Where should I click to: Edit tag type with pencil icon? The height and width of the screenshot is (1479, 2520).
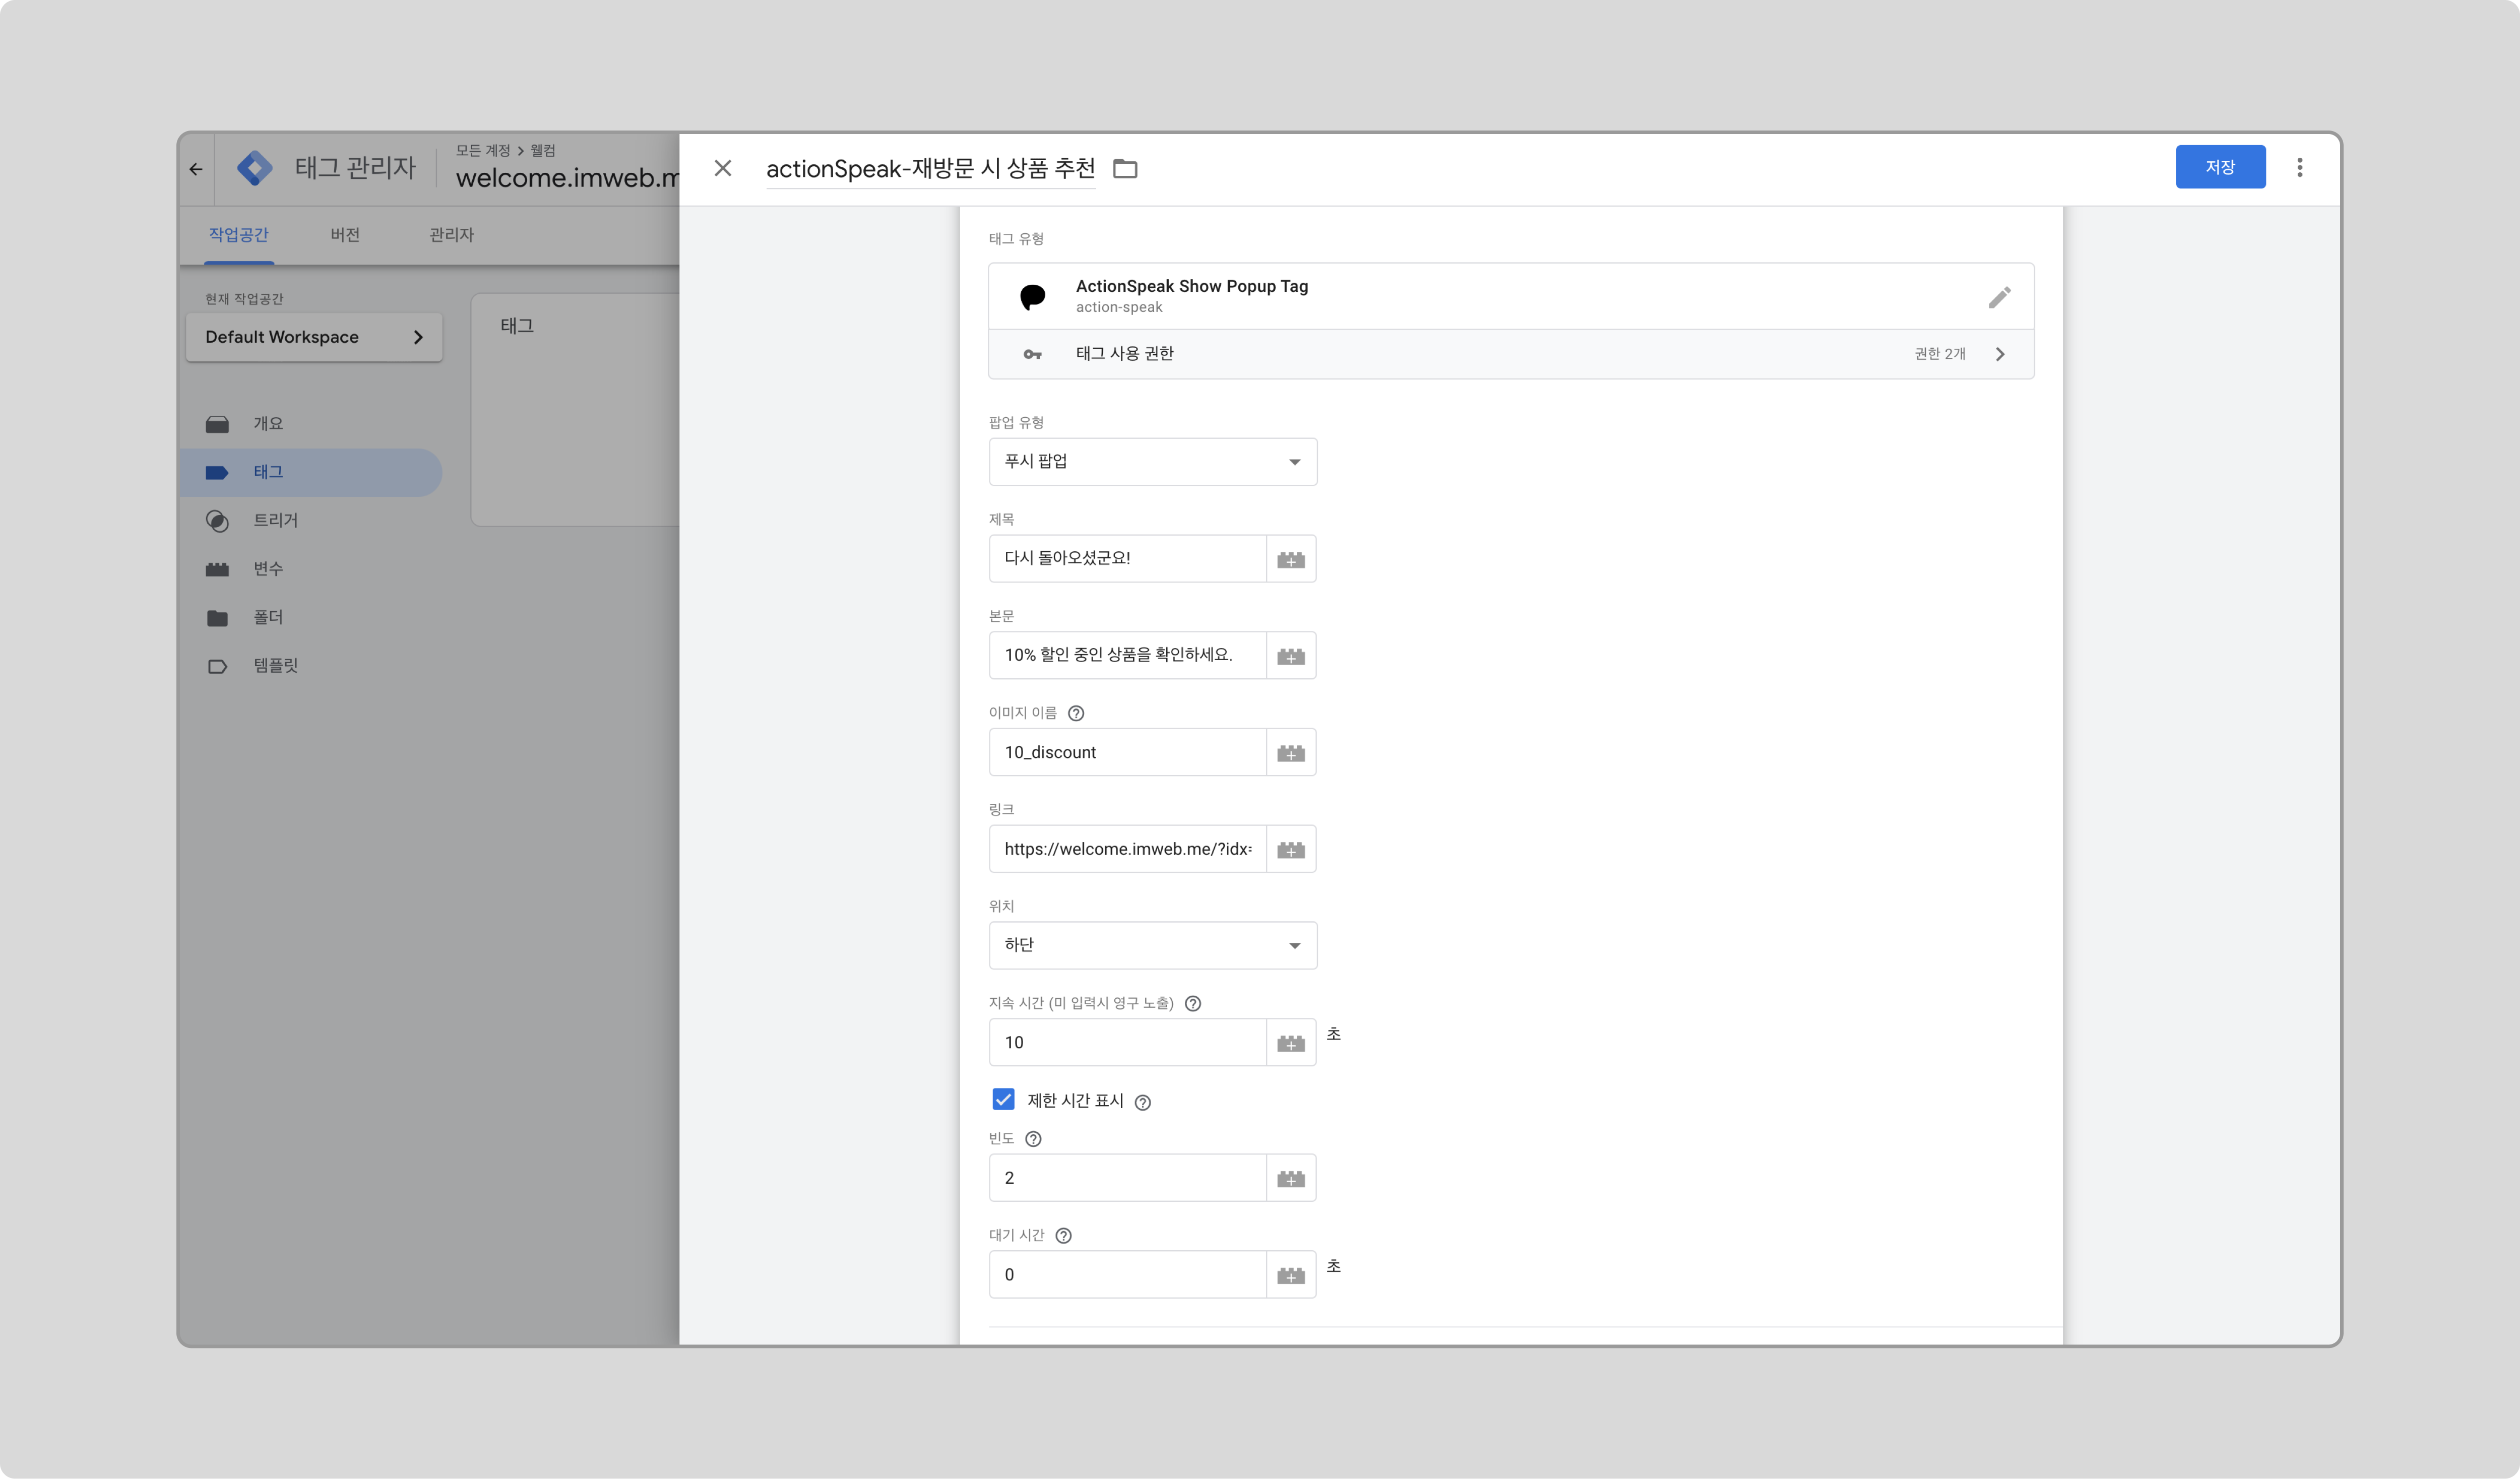tap(1999, 297)
